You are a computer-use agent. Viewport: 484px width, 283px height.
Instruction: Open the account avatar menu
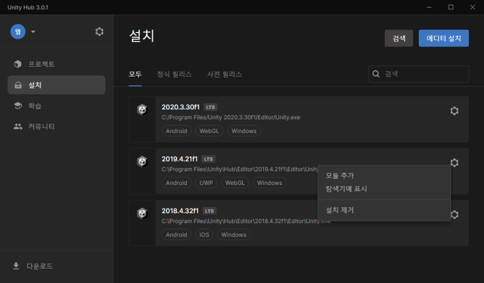(18, 32)
